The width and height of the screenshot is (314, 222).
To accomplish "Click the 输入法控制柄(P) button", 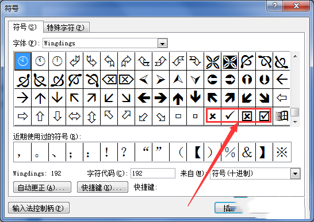I will (39, 208).
